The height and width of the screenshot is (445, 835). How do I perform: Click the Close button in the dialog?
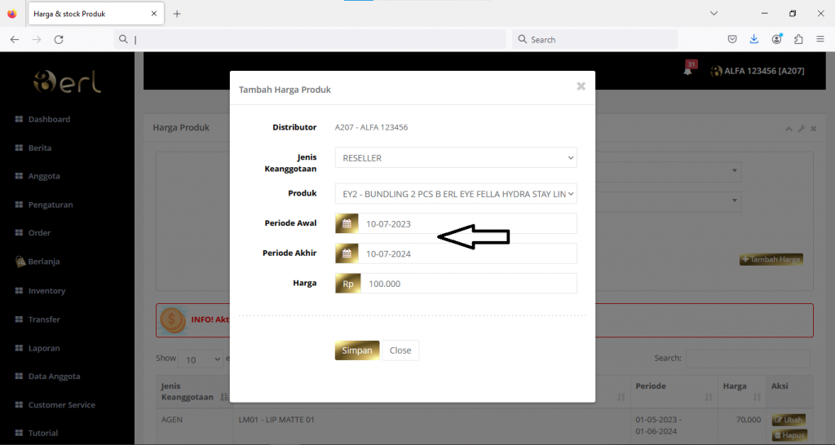[x=400, y=350]
